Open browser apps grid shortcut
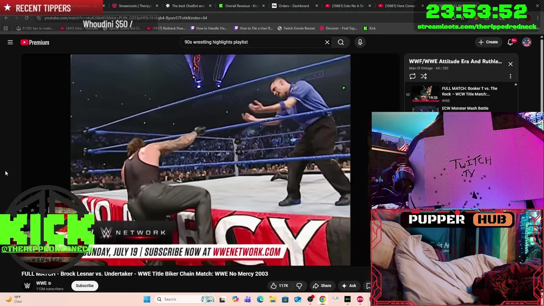 click(x=6, y=28)
